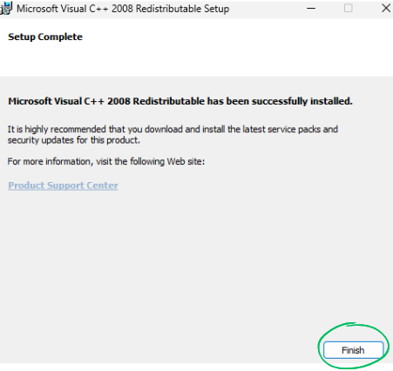Click the installer icon in title bar
Image resolution: width=393 pixels, height=371 pixels.
(6, 9)
